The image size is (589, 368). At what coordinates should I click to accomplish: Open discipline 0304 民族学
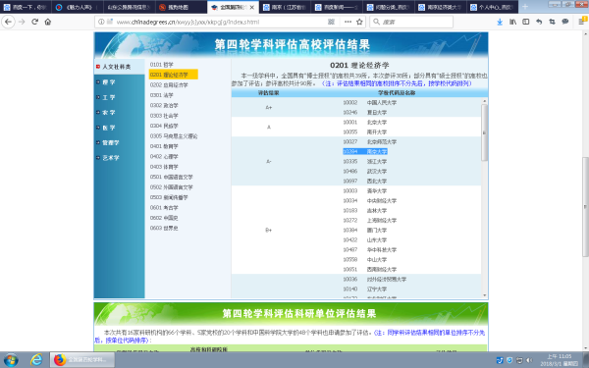(164, 126)
